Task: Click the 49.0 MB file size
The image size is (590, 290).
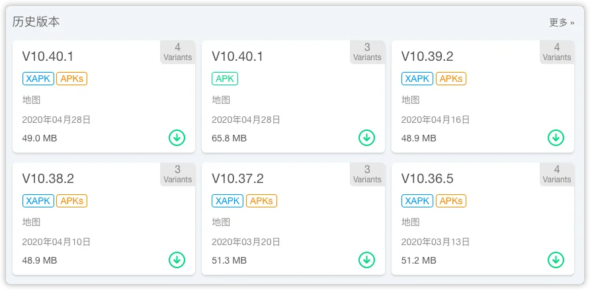Action: 40,138
